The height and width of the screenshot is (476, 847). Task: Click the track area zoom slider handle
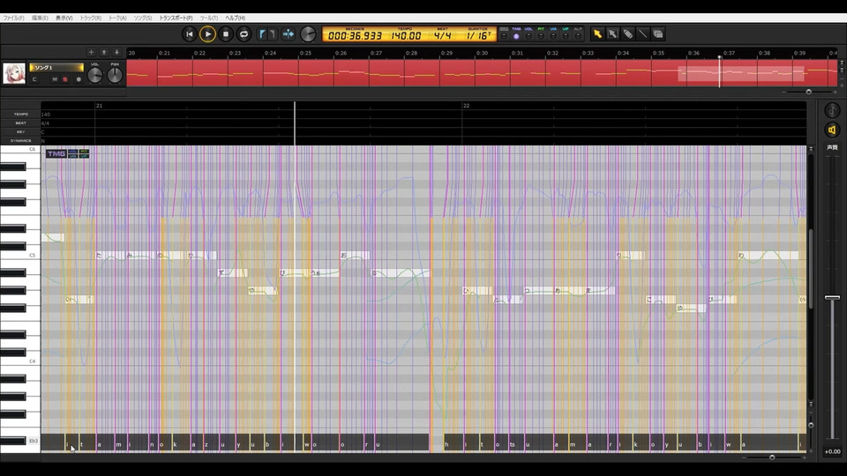click(x=809, y=92)
